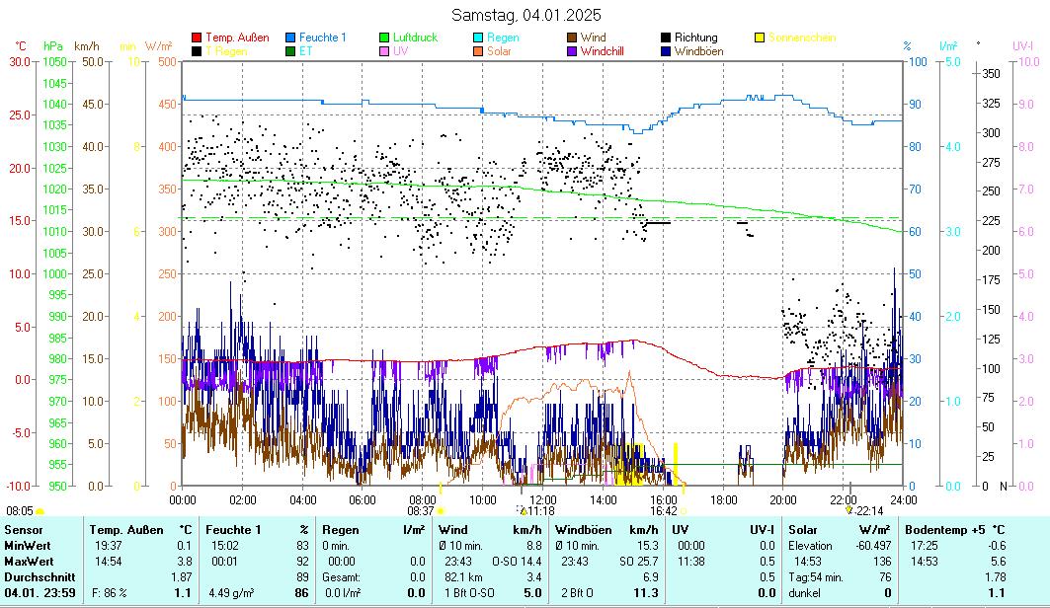Click the hPa axis unit label

52,45
